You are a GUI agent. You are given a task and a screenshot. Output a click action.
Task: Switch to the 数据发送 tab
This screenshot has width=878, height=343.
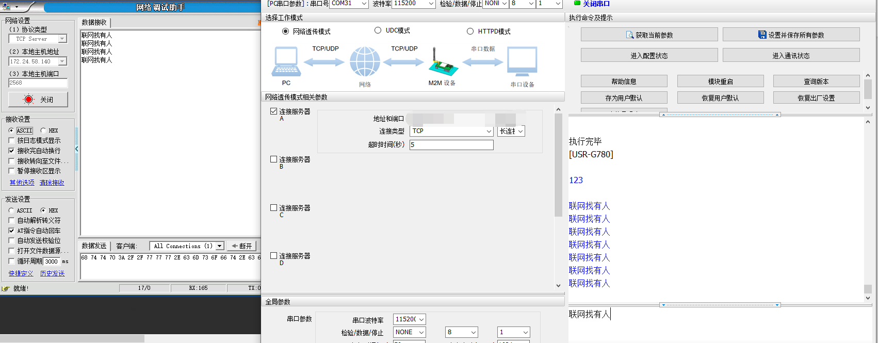94,246
